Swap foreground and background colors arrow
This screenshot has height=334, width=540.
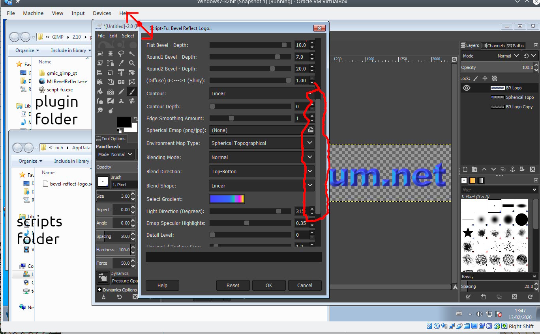(x=135, y=119)
